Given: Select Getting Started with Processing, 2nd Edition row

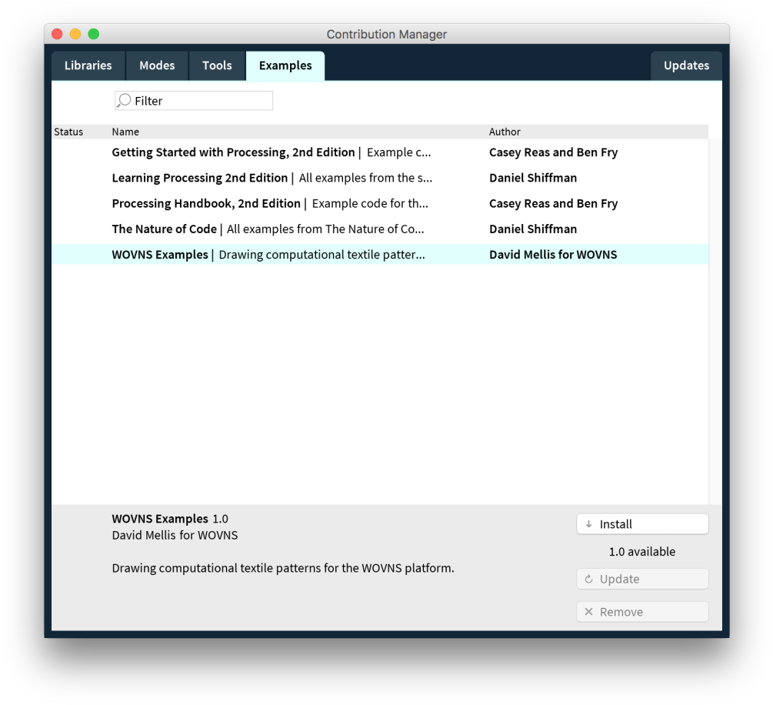Looking at the screenshot, I should (380, 152).
